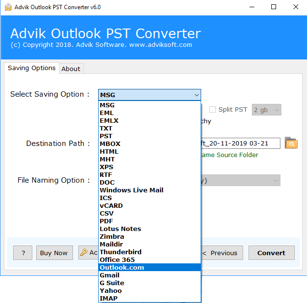Click the Advik app envelope icon in title bar
Image resolution: width=307 pixels, height=303 pixels.
click(8, 7)
